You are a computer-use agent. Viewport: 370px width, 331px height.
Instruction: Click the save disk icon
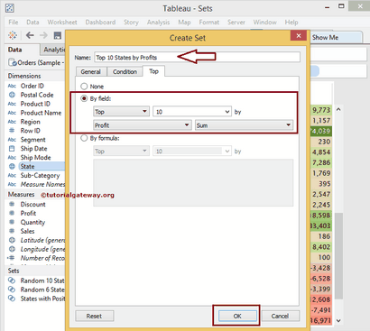click(x=58, y=35)
